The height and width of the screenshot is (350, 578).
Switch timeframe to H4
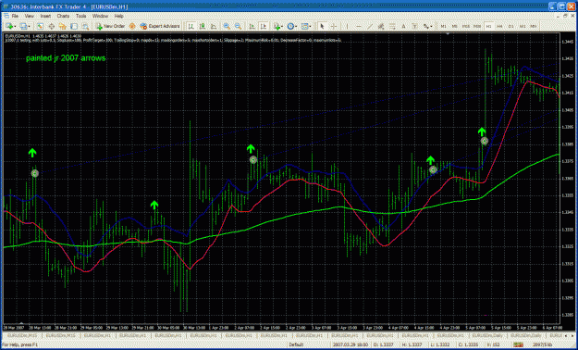[x=499, y=26]
